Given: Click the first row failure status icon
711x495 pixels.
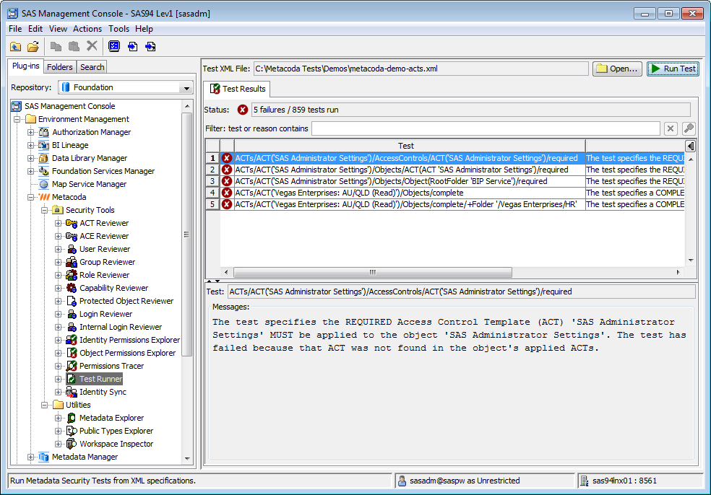Looking at the screenshot, I should pyautogui.click(x=227, y=159).
